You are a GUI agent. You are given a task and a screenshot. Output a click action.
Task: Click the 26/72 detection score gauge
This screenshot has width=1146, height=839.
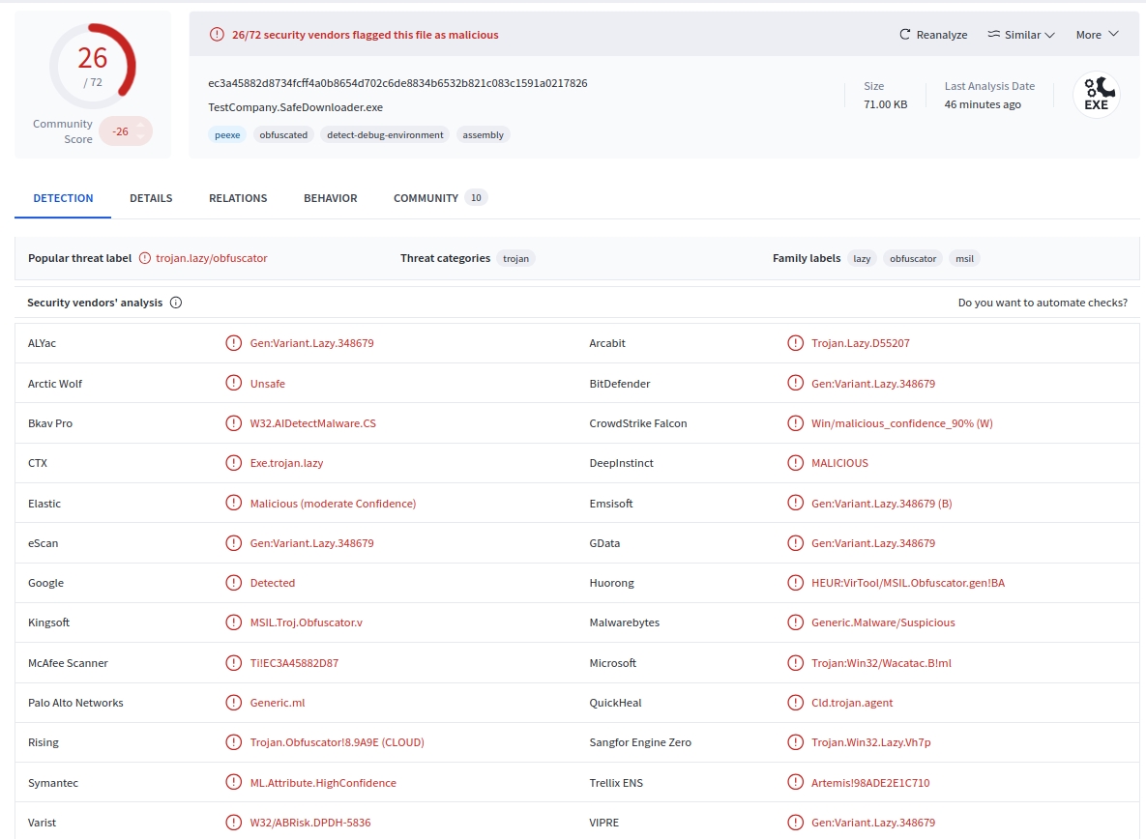pyautogui.click(x=93, y=66)
